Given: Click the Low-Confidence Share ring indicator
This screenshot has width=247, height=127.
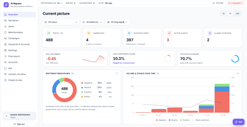Looking at the screenshot, I should (168, 59).
